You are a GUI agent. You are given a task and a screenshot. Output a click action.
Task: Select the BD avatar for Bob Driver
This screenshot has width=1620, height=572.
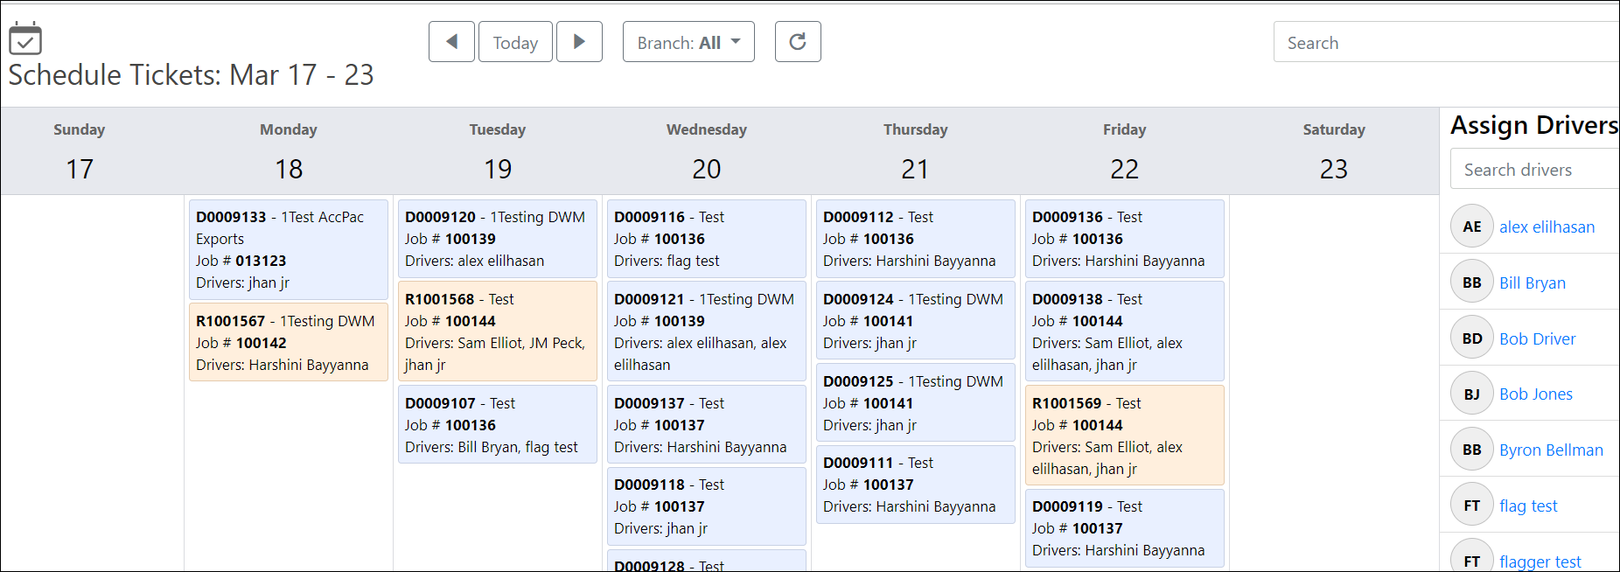1472,338
